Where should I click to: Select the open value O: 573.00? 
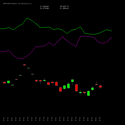44,8
